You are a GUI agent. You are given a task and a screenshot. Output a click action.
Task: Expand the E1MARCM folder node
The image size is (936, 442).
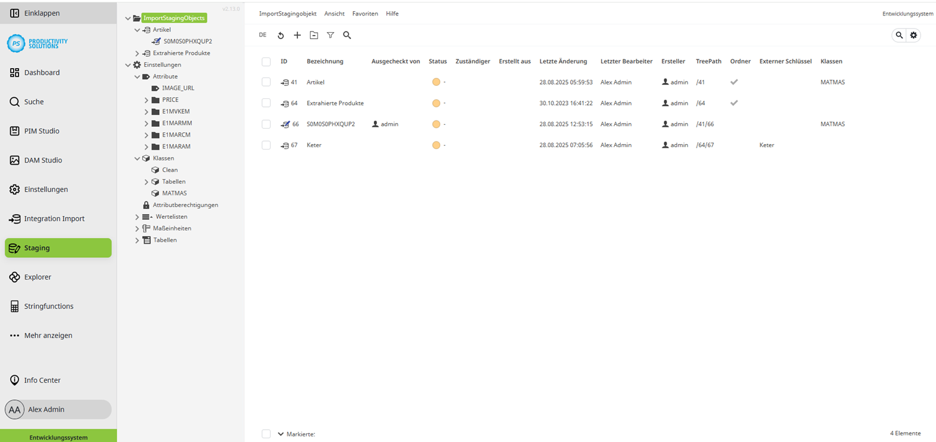click(145, 134)
